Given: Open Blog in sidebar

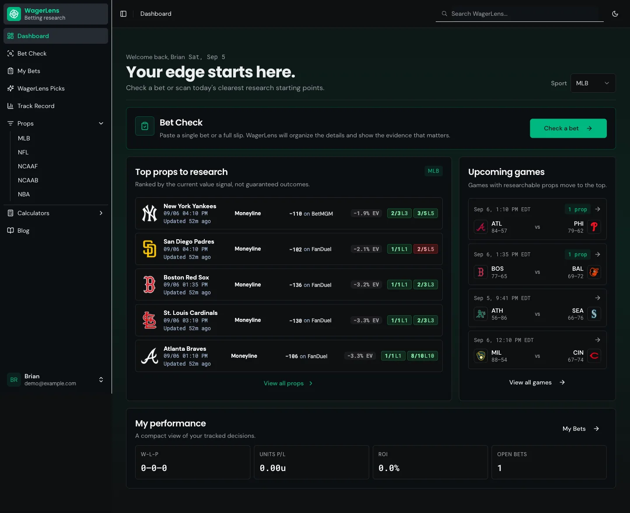Looking at the screenshot, I should coord(56,230).
